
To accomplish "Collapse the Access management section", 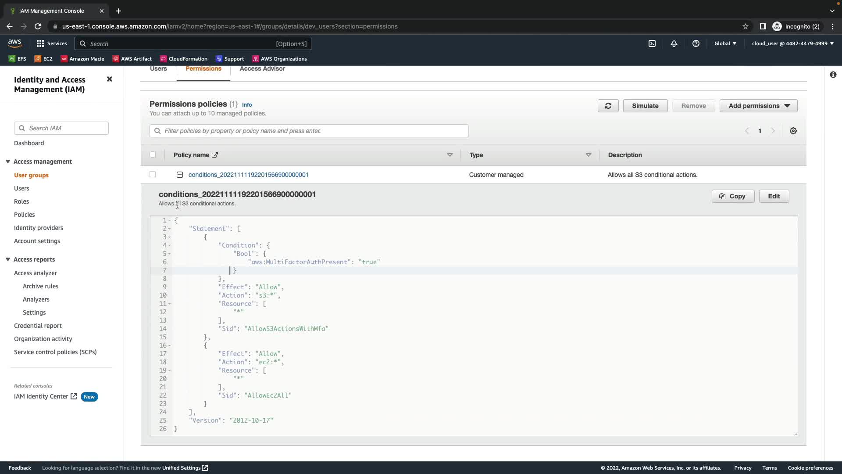I will (8, 162).
